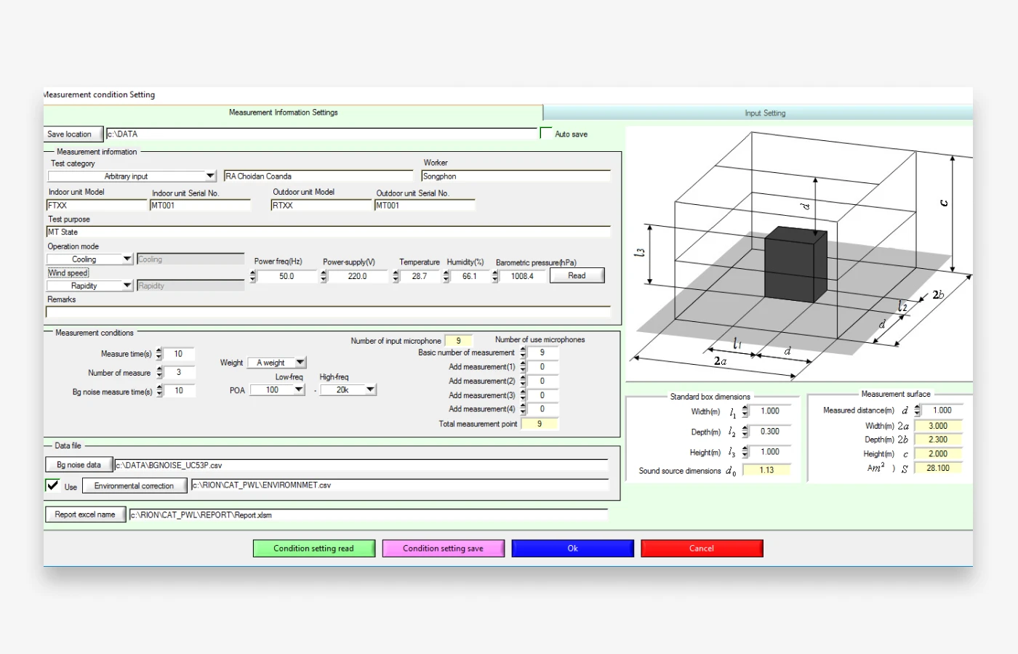Click the Measure time stepper arrows

pyautogui.click(x=159, y=354)
